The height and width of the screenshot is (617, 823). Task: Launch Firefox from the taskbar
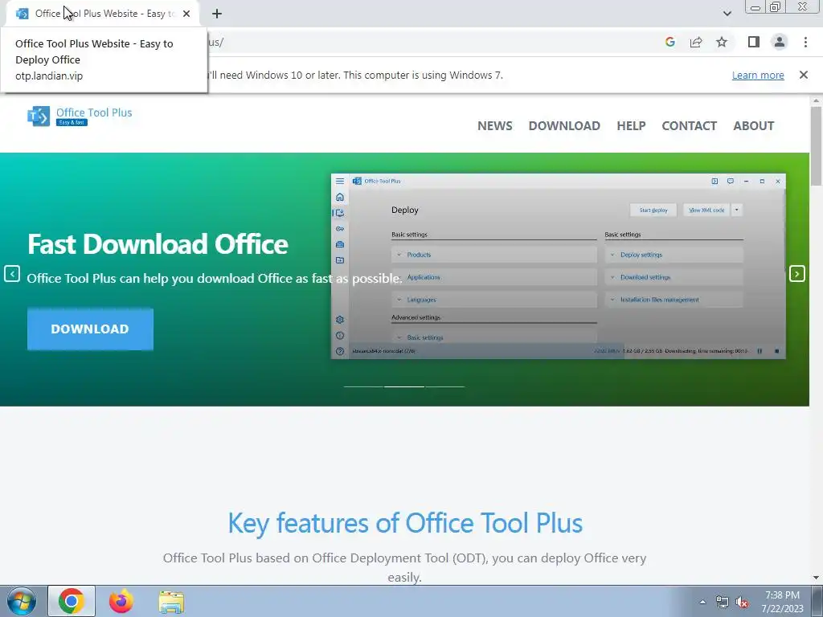point(121,601)
